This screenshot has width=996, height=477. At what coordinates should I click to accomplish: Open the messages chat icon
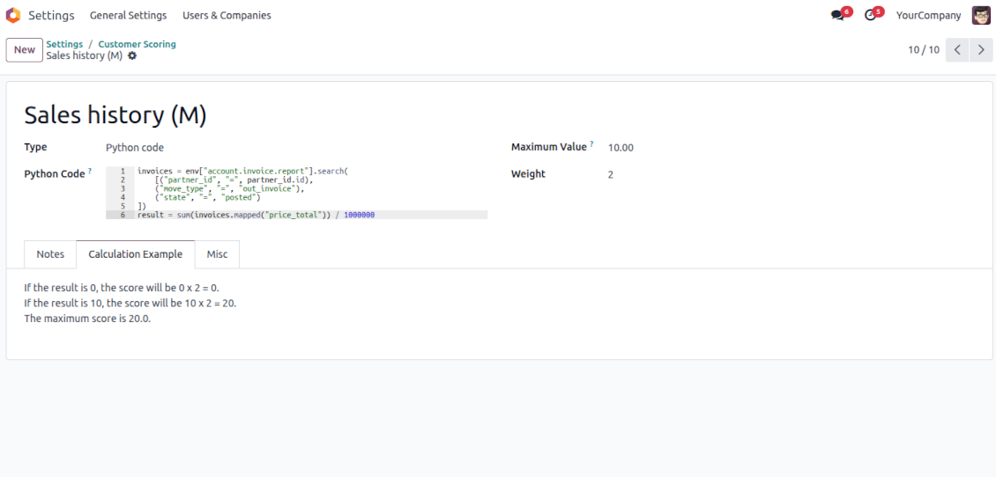tap(838, 15)
